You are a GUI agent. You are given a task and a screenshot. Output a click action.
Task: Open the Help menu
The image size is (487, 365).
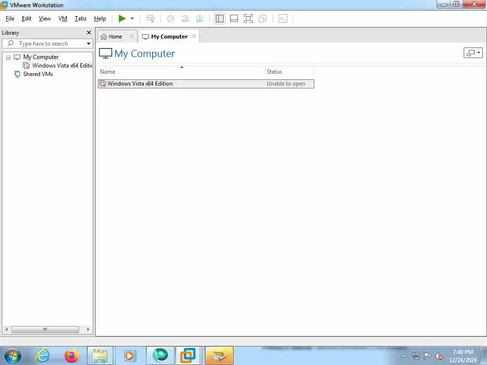pyautogui.click(x=100, y=19)
